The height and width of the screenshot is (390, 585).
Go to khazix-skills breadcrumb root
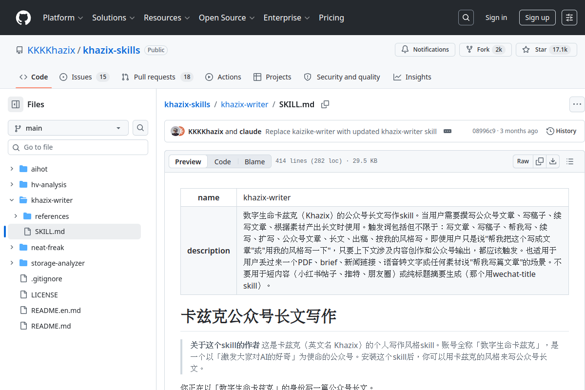coord(187,104)
